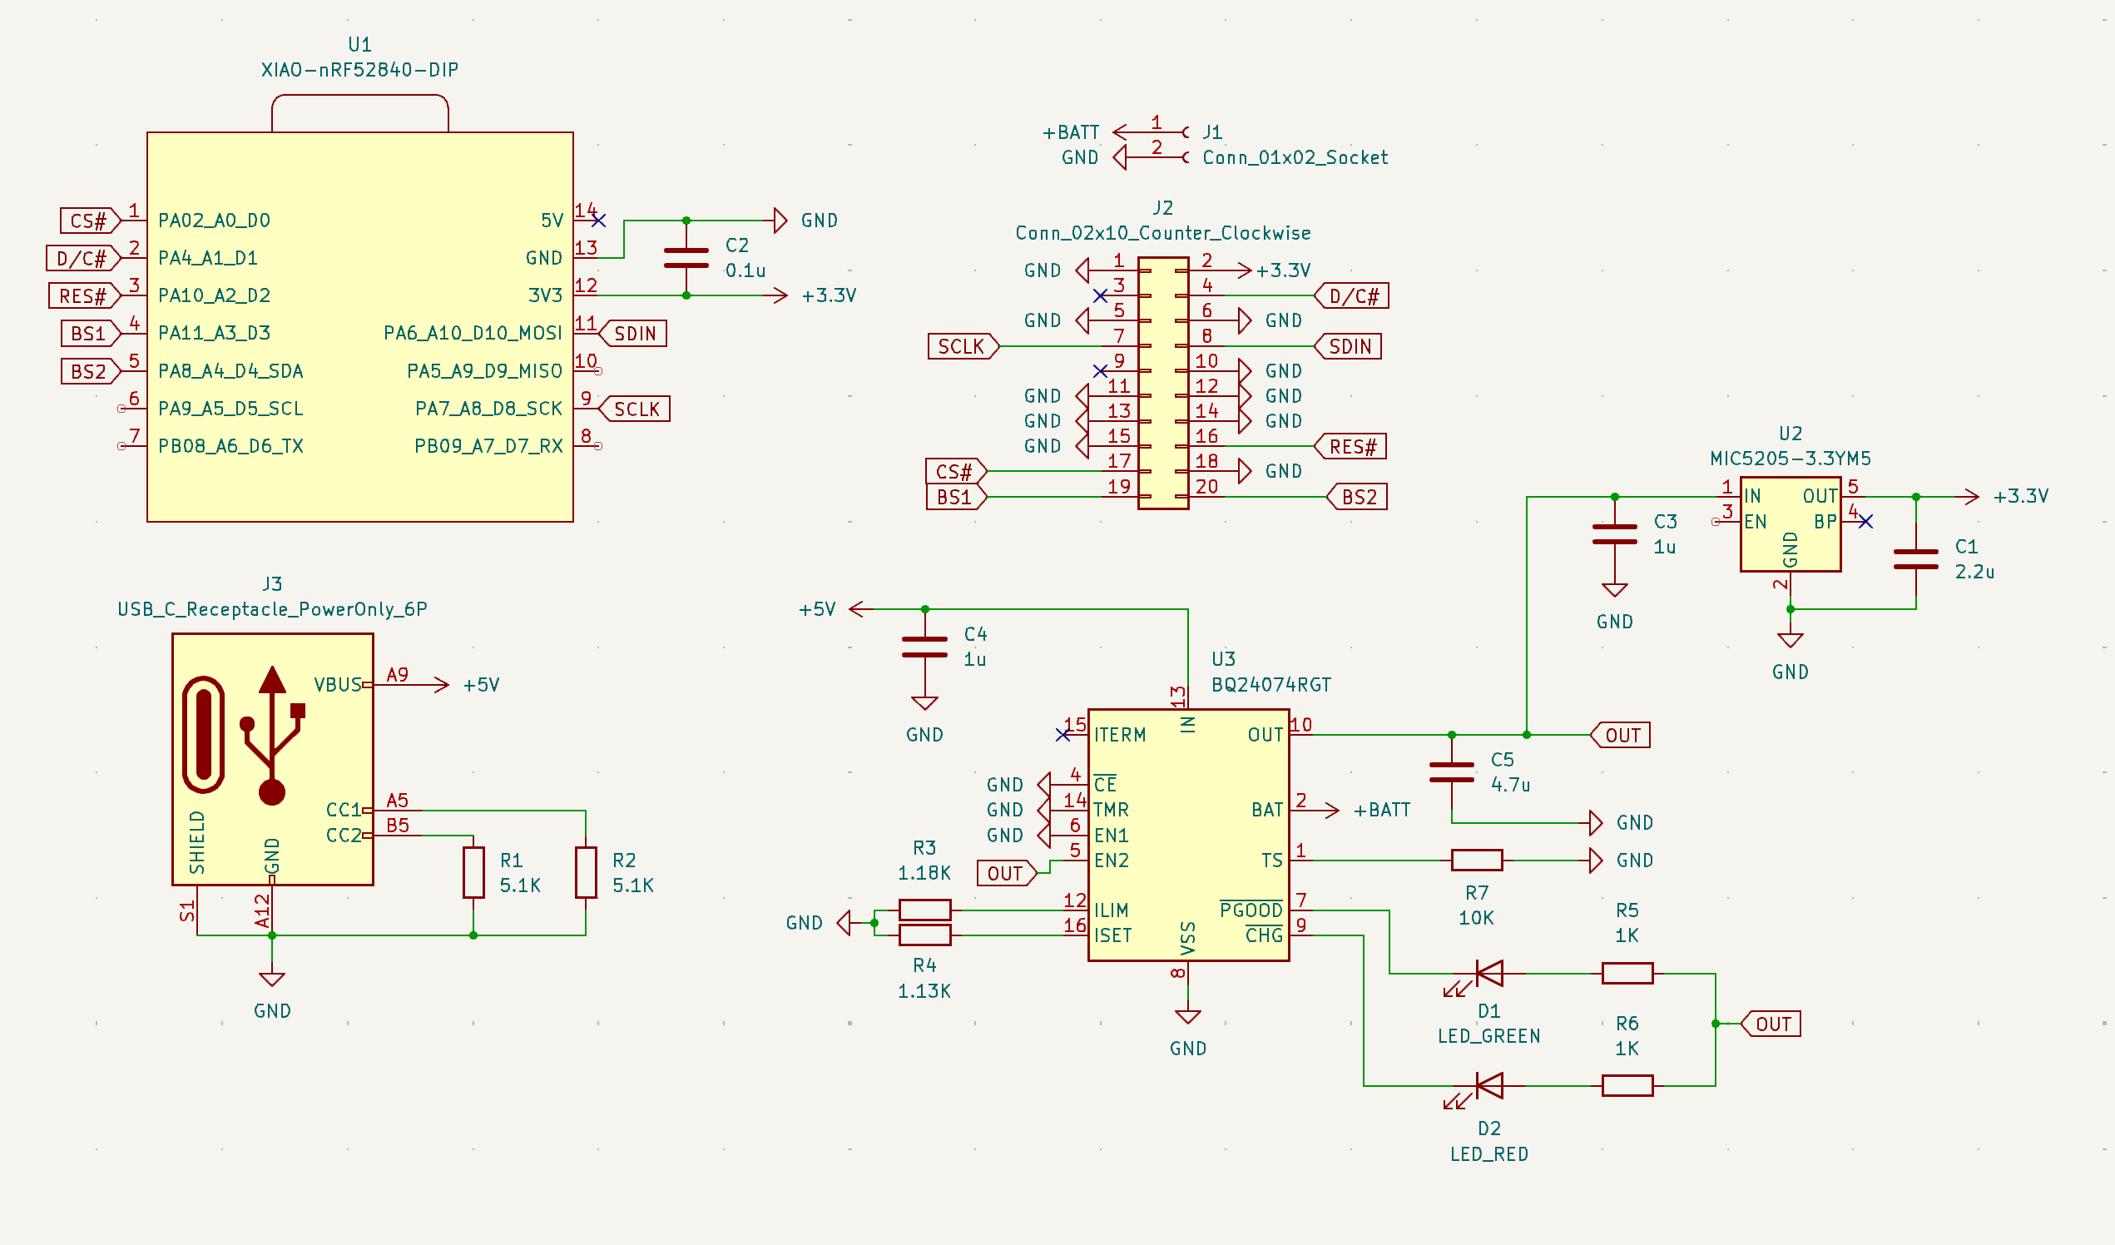
Task: Select the no-connect X on U1 5V pin
Action: pos(597,220)
